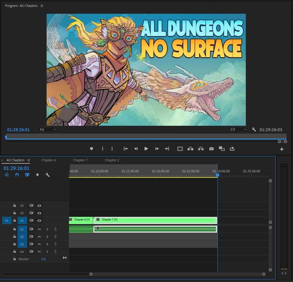Screen dimensions: 293x282
Task: Toggle A1 track targeting
Action: pyautogui.click(x=22, y=229)
